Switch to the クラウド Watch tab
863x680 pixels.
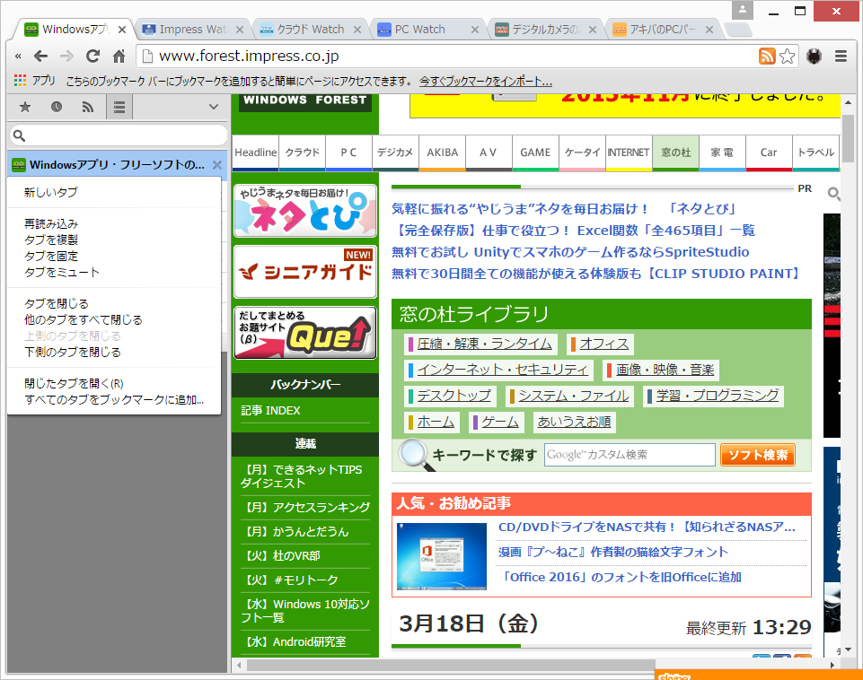pos(305,28)
